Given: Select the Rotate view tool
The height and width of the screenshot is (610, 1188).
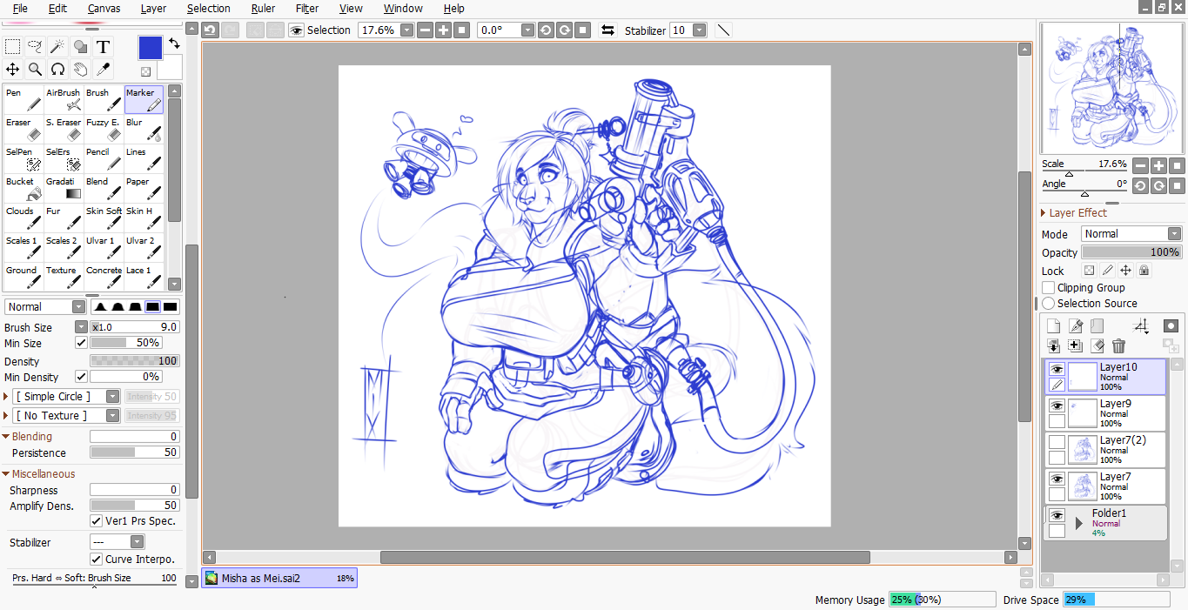Looking at the screenshot, I should [x=57, y=69].
